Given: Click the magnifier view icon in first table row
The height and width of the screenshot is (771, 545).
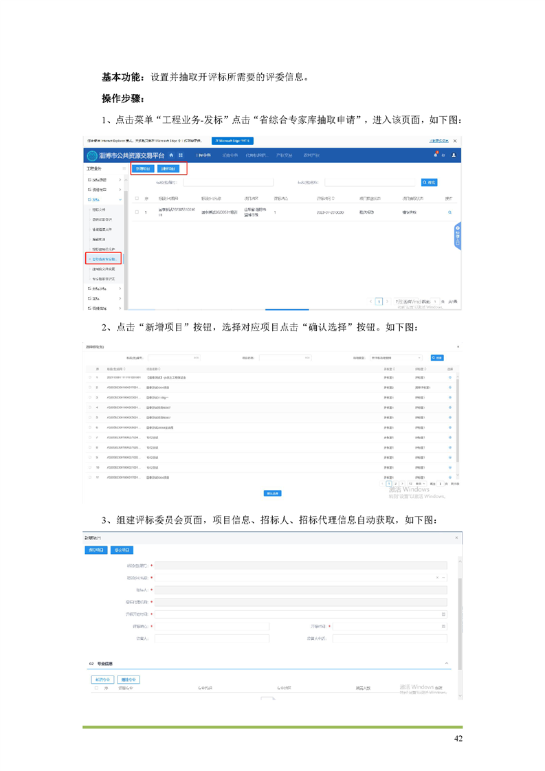Looking at the screenshot, I should [x=449, y=212].
